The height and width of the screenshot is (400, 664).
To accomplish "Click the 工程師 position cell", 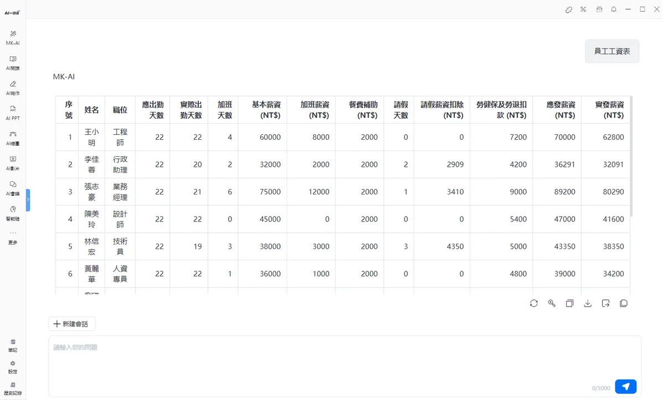I will [120, 137].
